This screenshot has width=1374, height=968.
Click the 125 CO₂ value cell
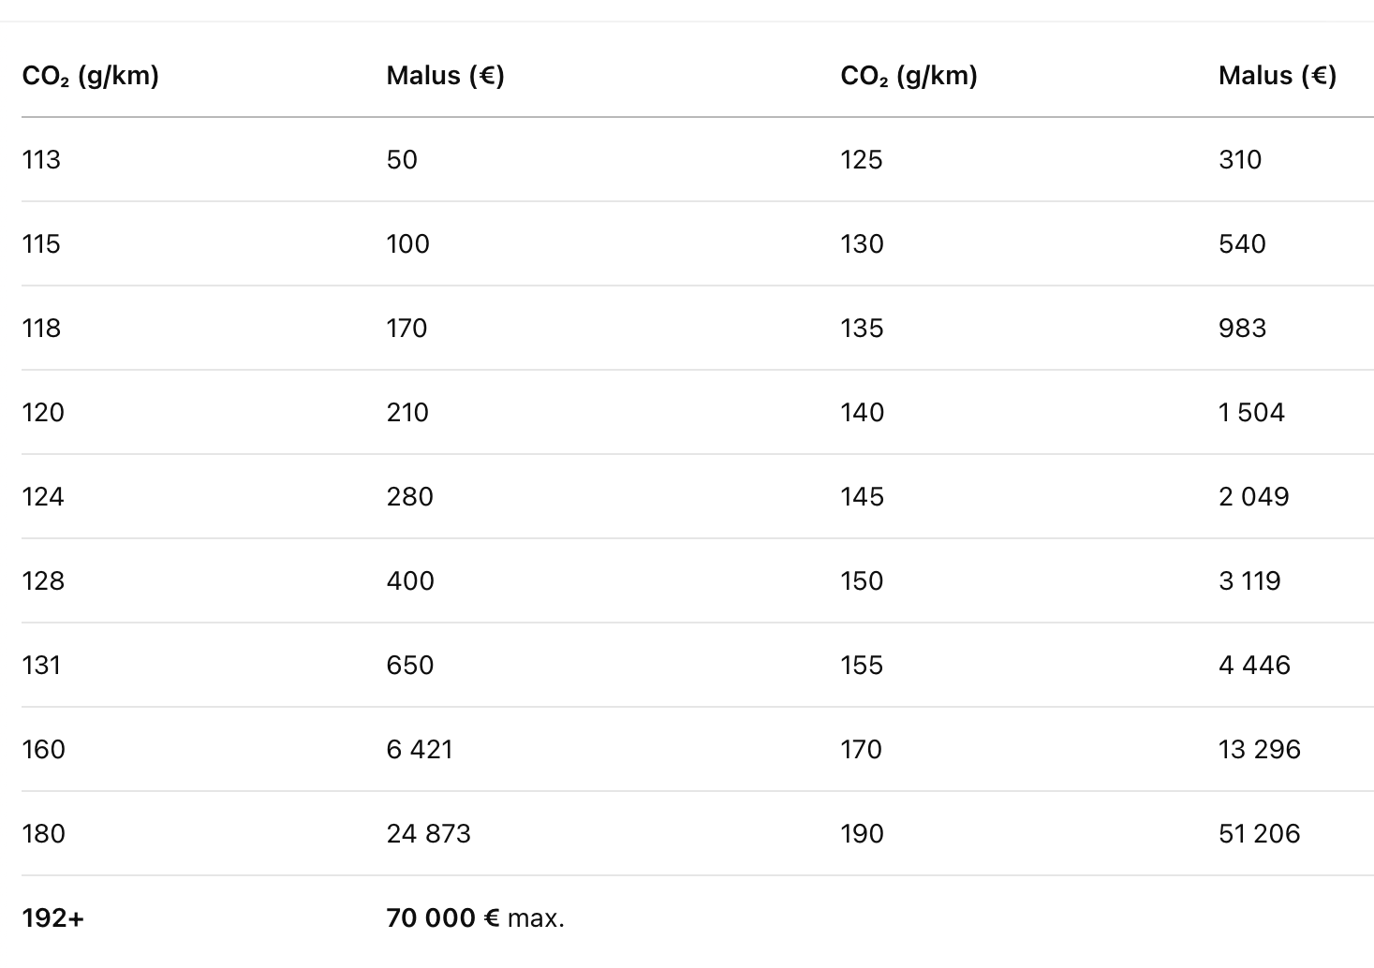pos(861,160)
